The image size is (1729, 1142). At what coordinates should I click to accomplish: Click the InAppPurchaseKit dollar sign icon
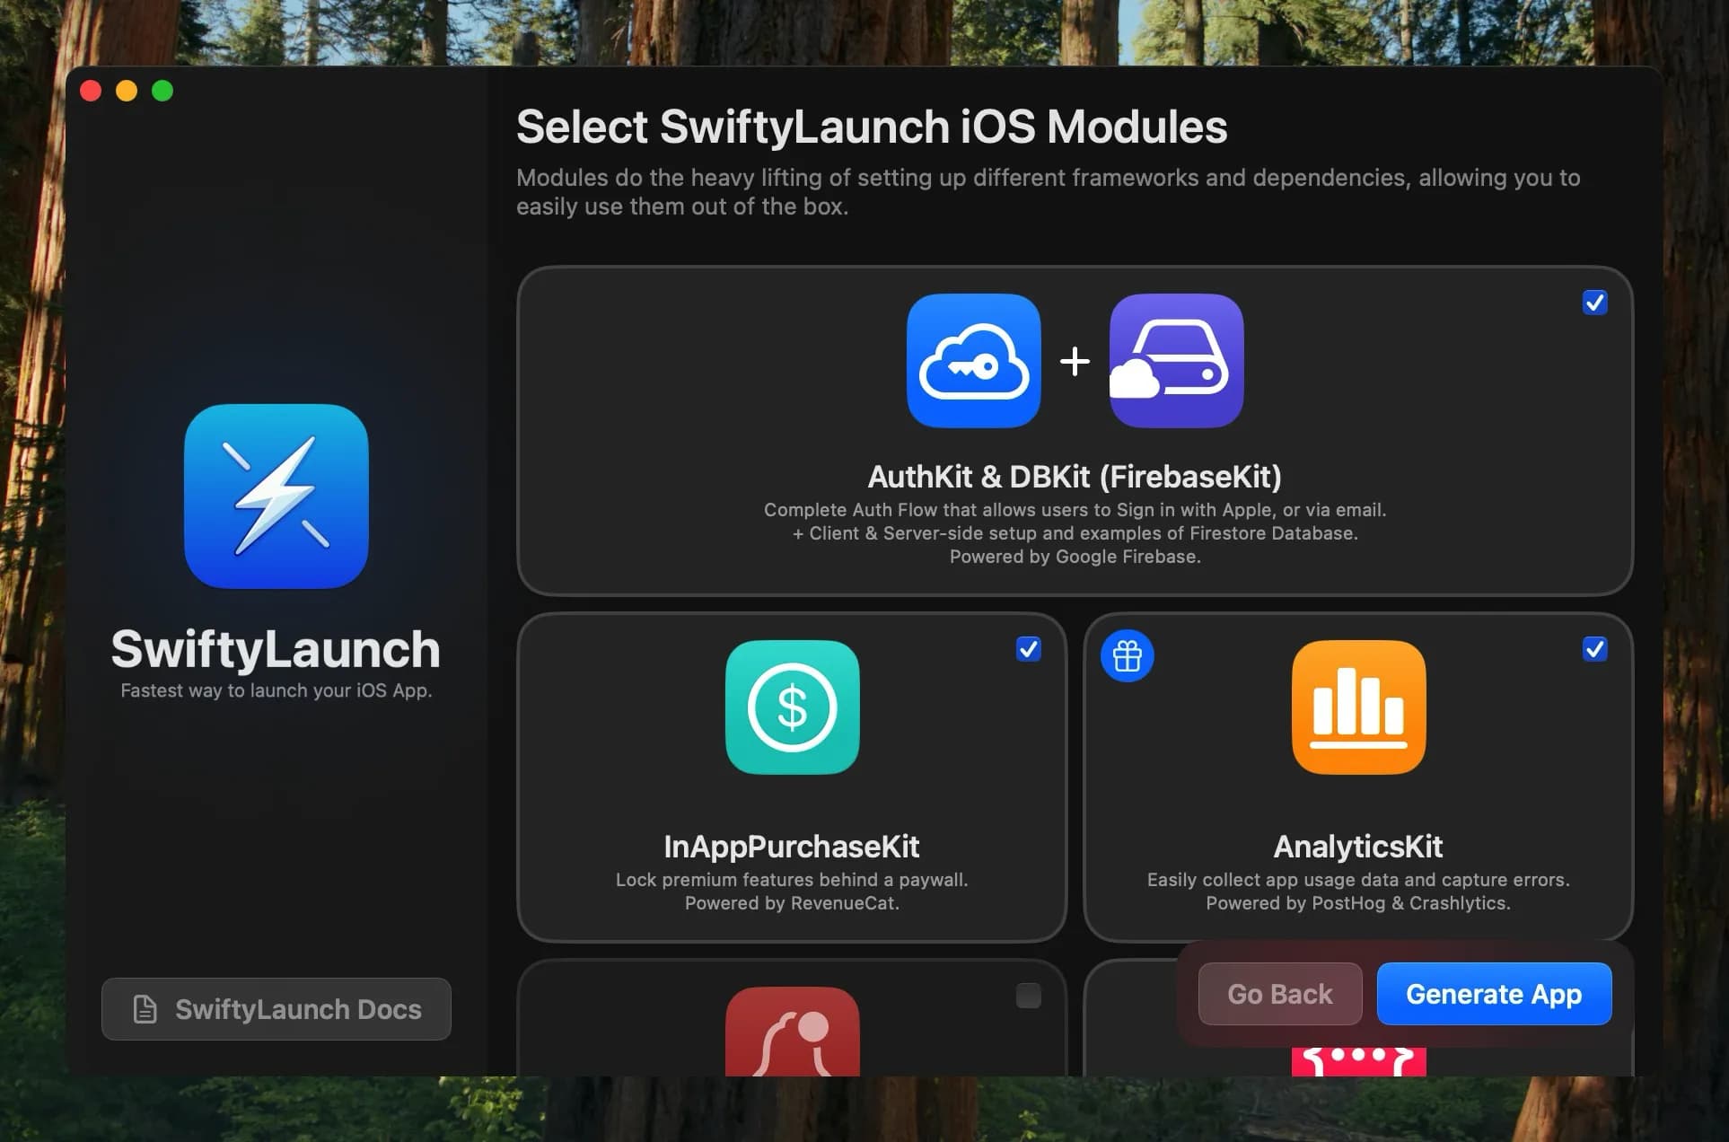pyautogui.click(x=793, y=707)
